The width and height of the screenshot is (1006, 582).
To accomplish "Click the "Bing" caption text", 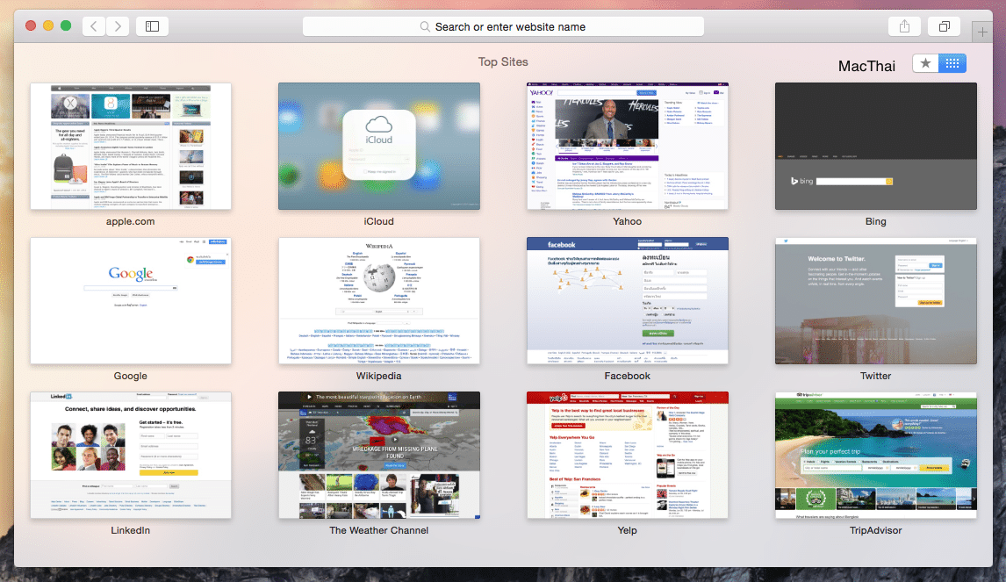I will pos(876,221).
